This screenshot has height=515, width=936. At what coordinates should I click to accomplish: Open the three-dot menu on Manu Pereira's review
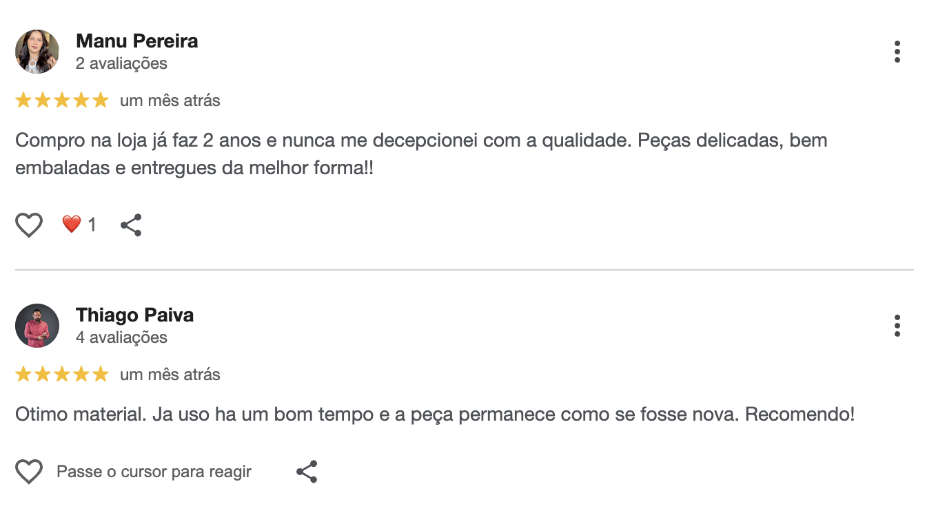[897, 52]
